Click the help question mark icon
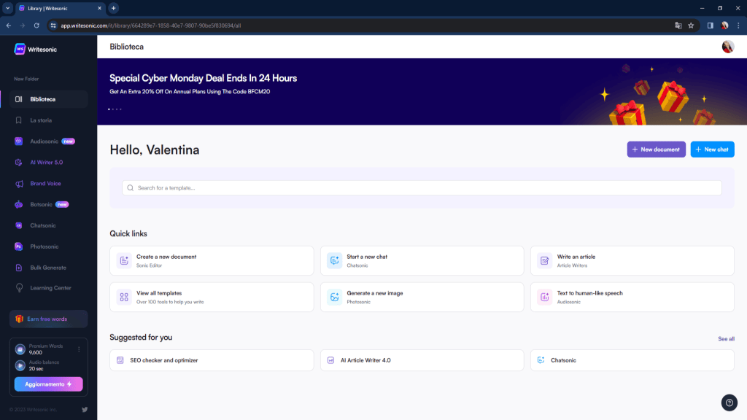747x420 pixels. (x=729, y=402)
